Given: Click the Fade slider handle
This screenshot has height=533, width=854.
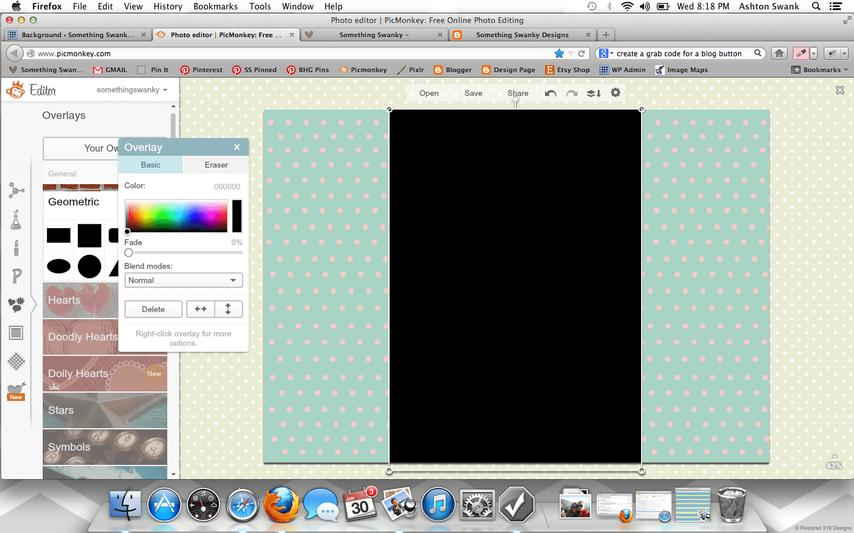Looking at the screenshot, I should [129, 253].
